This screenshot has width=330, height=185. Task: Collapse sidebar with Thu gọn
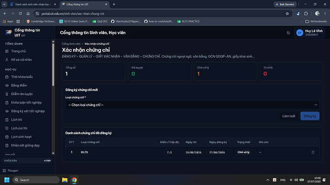click(11, 171)
